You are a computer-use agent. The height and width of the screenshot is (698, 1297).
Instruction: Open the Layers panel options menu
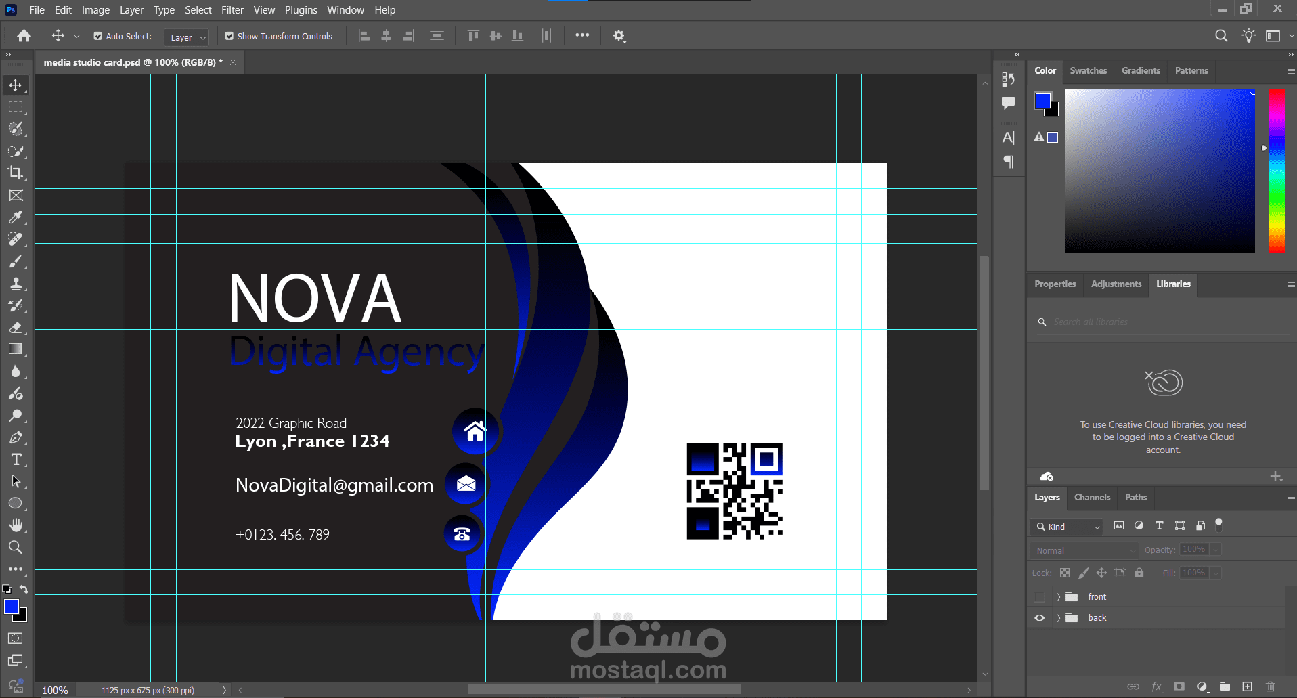click(1291, 498)
